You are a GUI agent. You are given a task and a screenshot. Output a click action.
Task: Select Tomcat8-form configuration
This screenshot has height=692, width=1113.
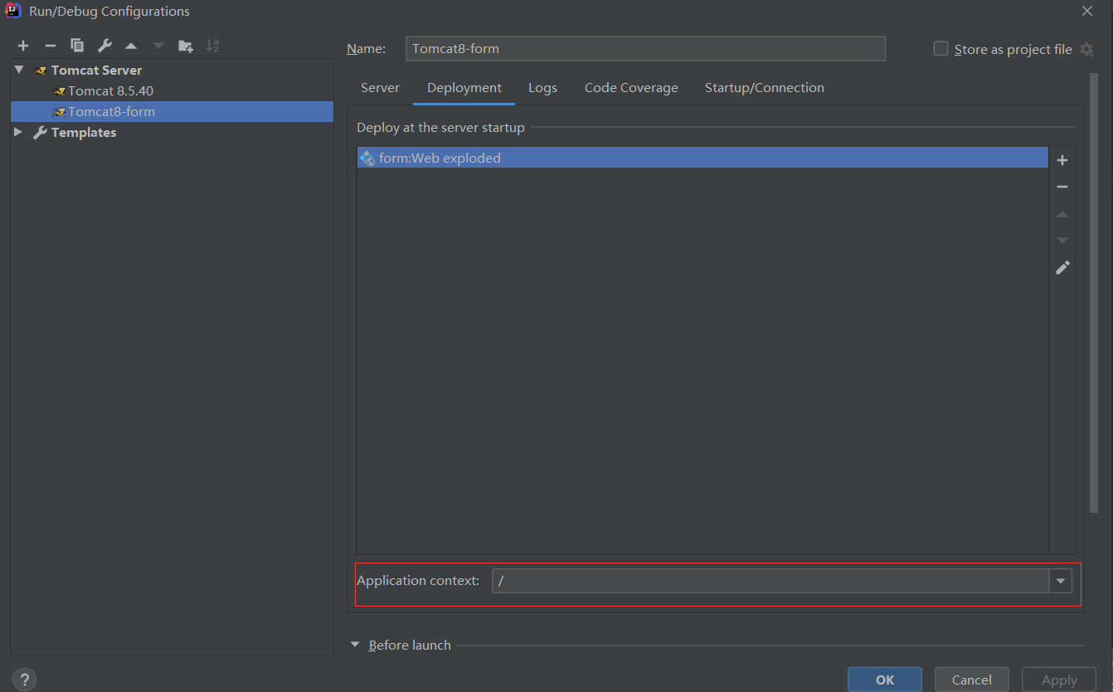click(172, 112)
